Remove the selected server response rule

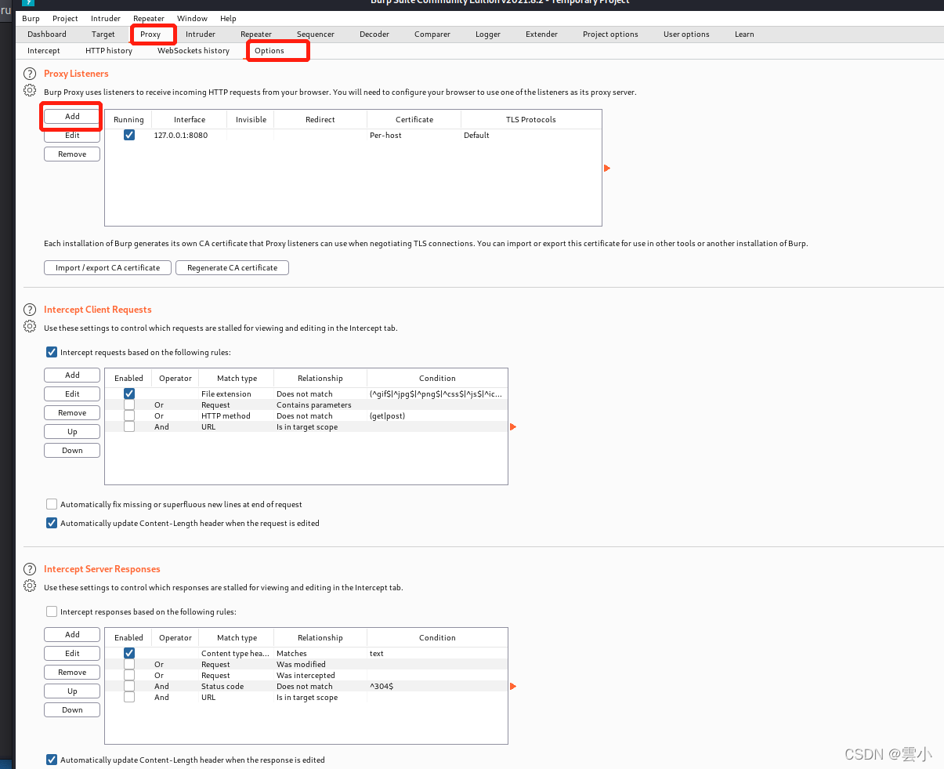(72, 672)
